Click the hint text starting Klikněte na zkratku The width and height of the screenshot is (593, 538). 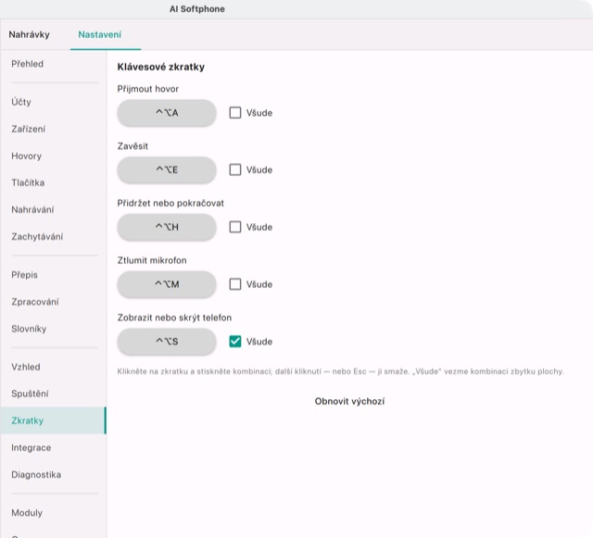click(x=340, y=371)
